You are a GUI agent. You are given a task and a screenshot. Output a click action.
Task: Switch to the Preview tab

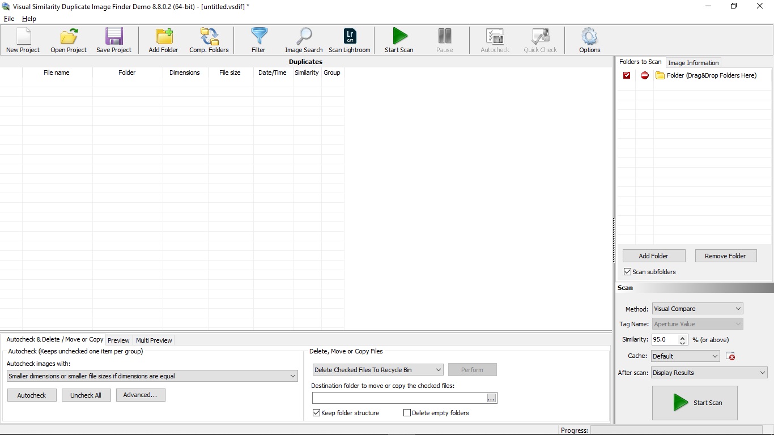pyautogui.click(x=119, y=340)
